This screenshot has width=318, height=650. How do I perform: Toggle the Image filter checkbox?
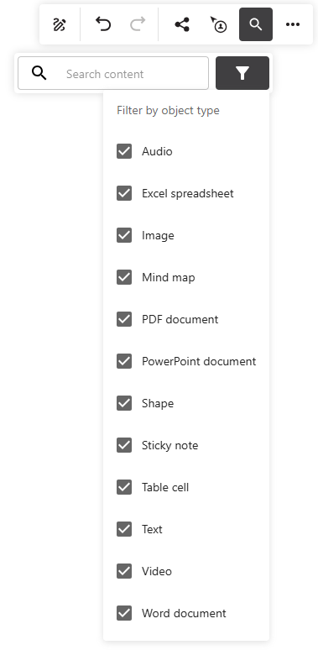coord(124,235)
